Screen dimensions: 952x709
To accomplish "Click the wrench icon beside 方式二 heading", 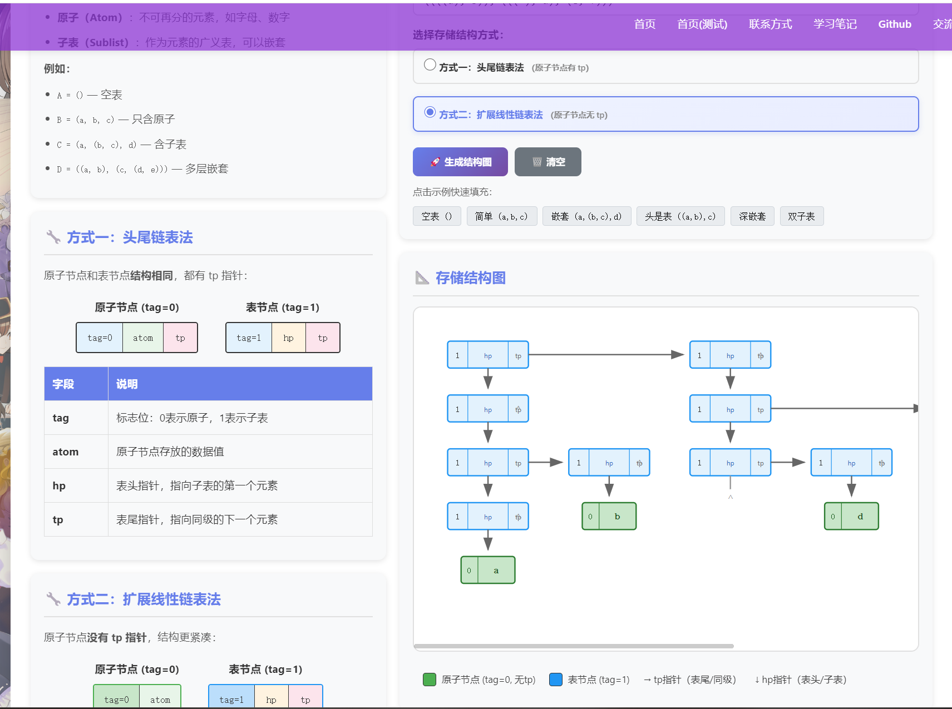I will click(x=52, y=599).
